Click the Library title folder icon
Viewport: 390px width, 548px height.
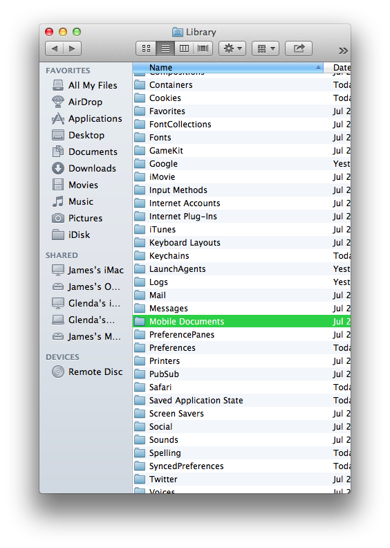coord(178,32)
